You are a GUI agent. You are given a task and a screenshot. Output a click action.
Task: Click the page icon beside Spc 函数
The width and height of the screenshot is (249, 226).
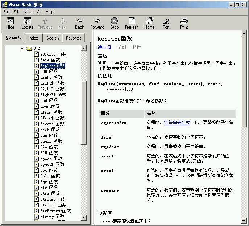(x=37, y=170)
